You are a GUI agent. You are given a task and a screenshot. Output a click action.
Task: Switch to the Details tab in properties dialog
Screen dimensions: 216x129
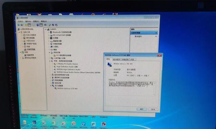[x=125, y=59]
